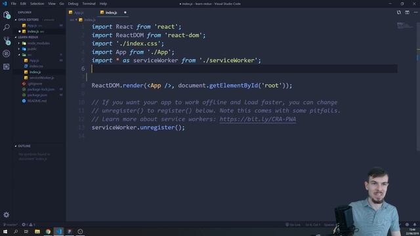Open index.css in the file tree
The image size is (420, 236).
pyautogui.click(x=36, y=66)
